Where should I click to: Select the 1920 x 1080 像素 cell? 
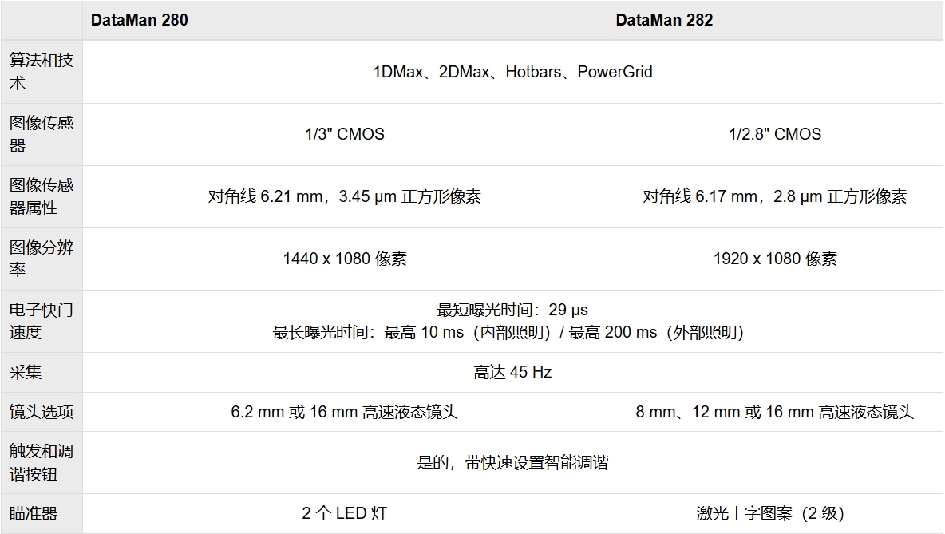[775, 259]
